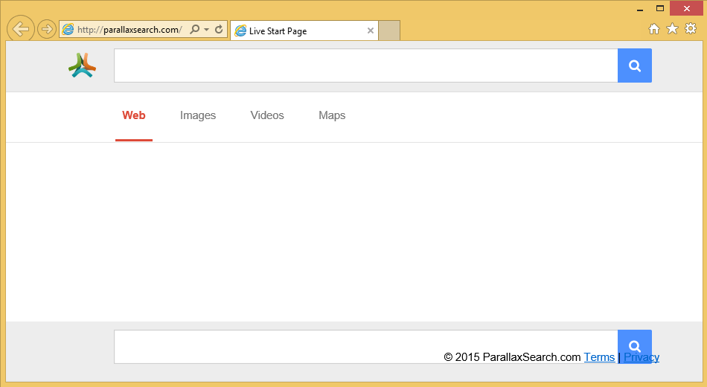Click the ParallaxSearch logo
The image size is (707, 387).
pos(82,65)
